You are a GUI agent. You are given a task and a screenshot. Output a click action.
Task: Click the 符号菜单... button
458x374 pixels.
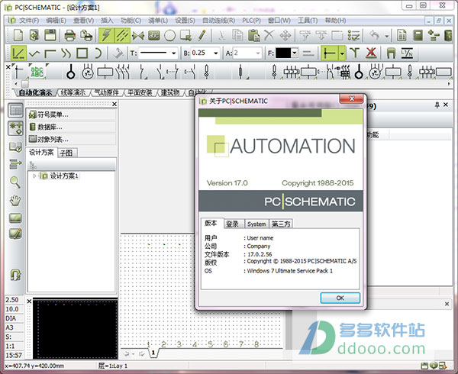(72, 114)
